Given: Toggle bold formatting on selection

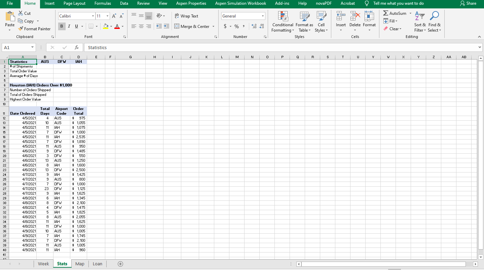Looking at the screenshot, I should (x=62, y=26).
